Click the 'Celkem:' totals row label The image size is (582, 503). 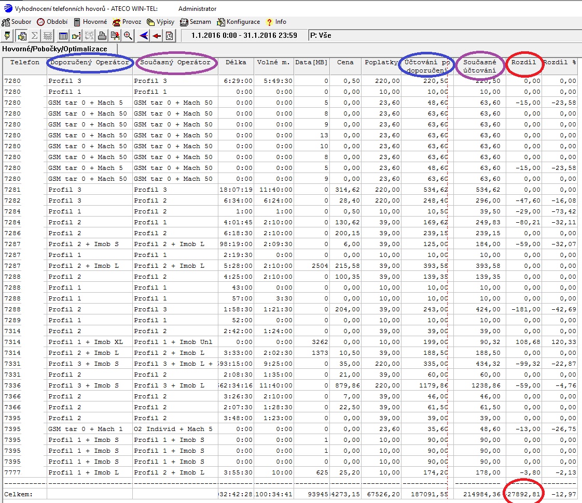[x=18, y=495]
